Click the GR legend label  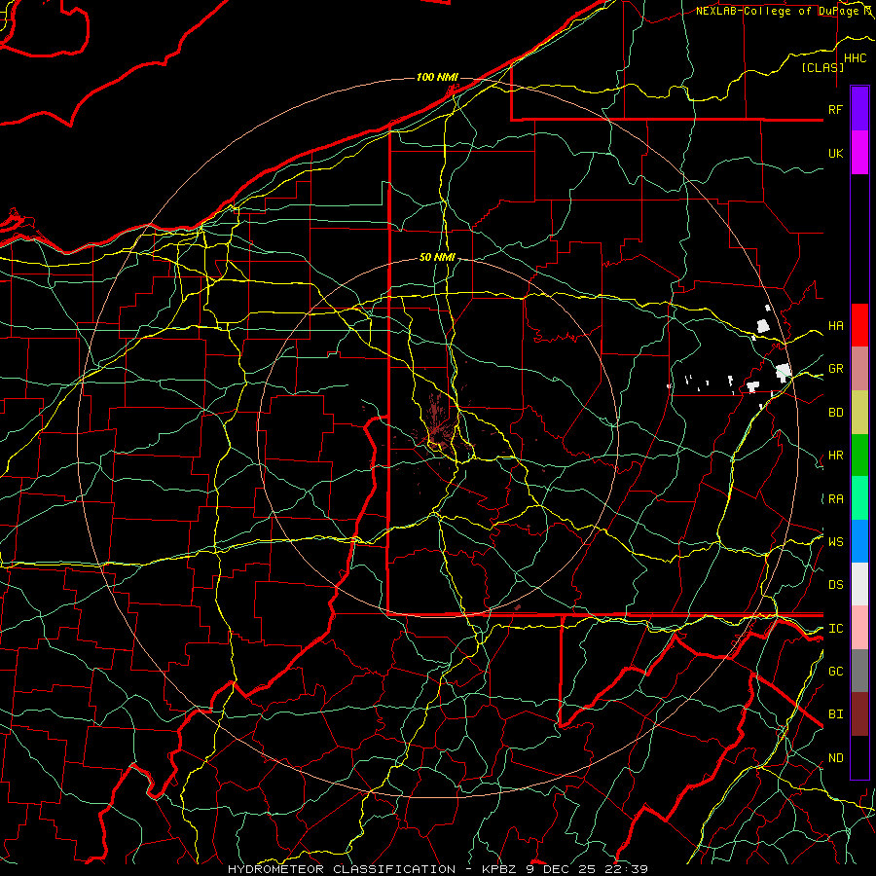[x=835, y=369]
